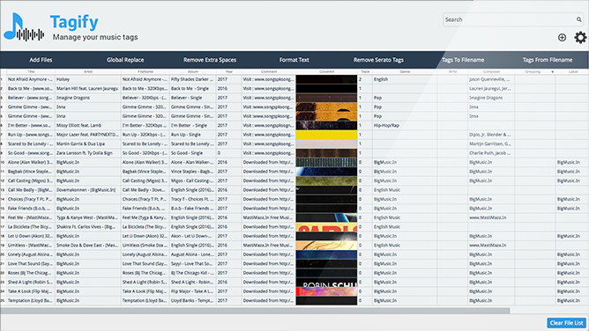589x331 pixels.
Task: Click composer cell 'Jason Quenneville, ...'
Action: pos(491,79)
